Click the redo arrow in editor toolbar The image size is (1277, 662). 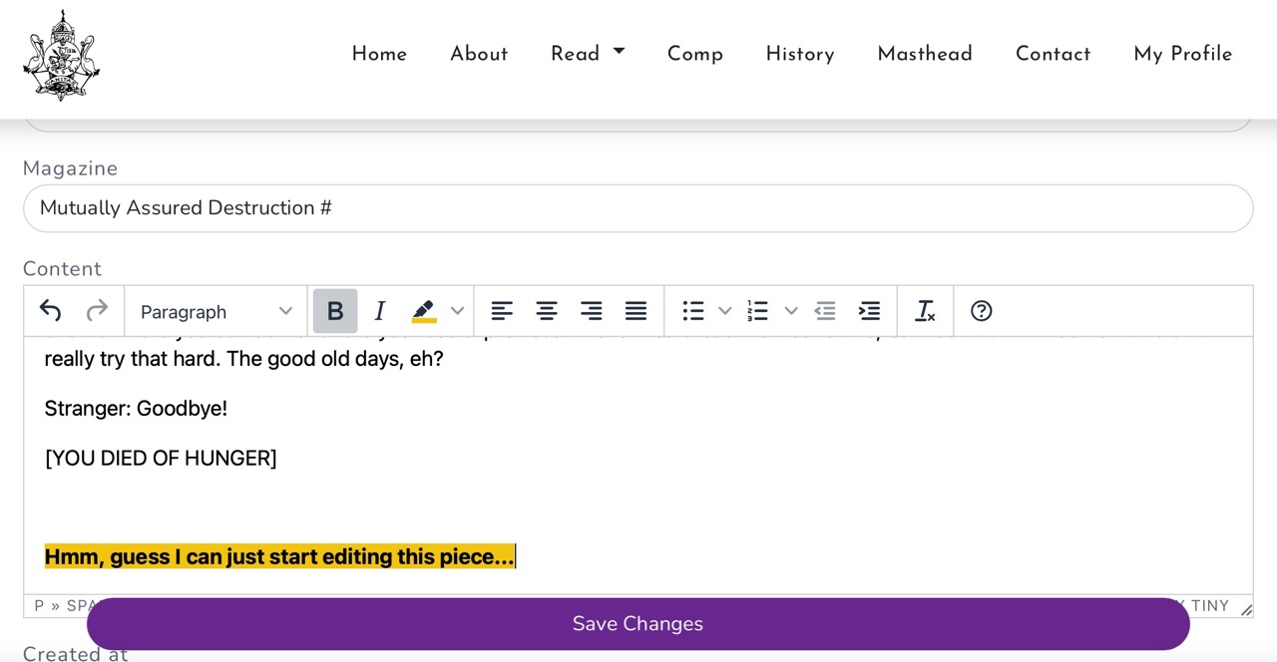97,311
